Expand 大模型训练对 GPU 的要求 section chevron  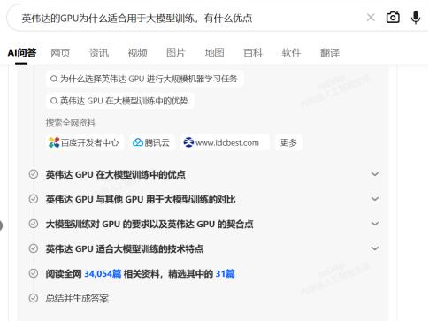coord(375,224)
